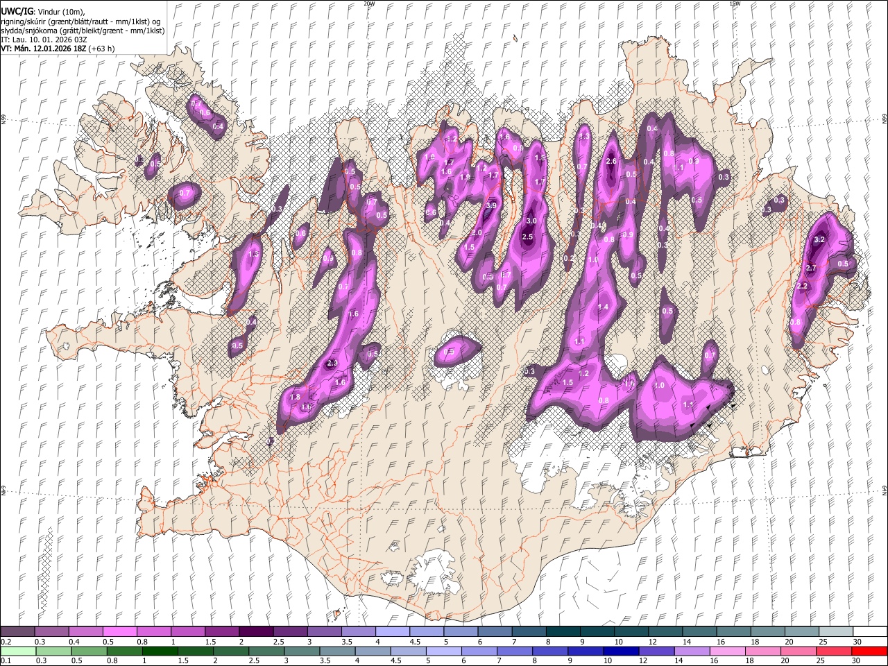This screenshot has height=666, width=888.
Task: Select the bright pink 0.5 snow legend swatch
Action: point(119,632)
